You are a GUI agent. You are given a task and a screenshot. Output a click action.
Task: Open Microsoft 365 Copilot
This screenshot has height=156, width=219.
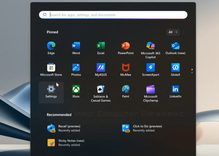[150, 46]
